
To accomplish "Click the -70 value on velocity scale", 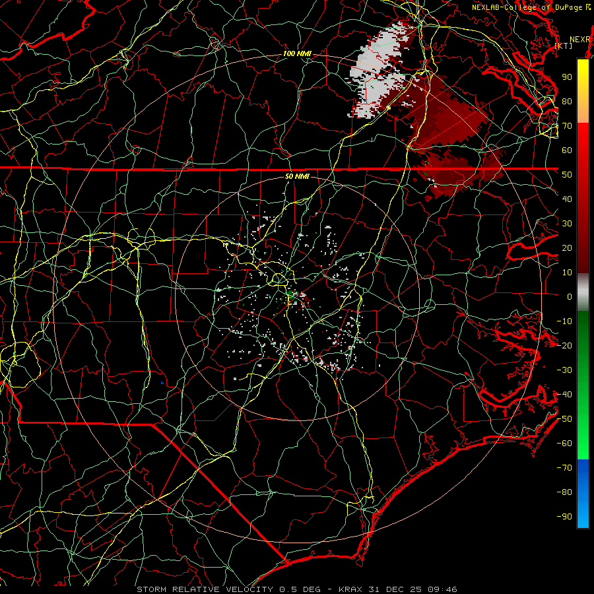I will tap(564, 468).
